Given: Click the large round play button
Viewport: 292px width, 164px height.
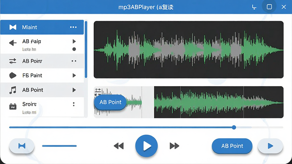Looking at the screenshot, I should click(146, 146).
